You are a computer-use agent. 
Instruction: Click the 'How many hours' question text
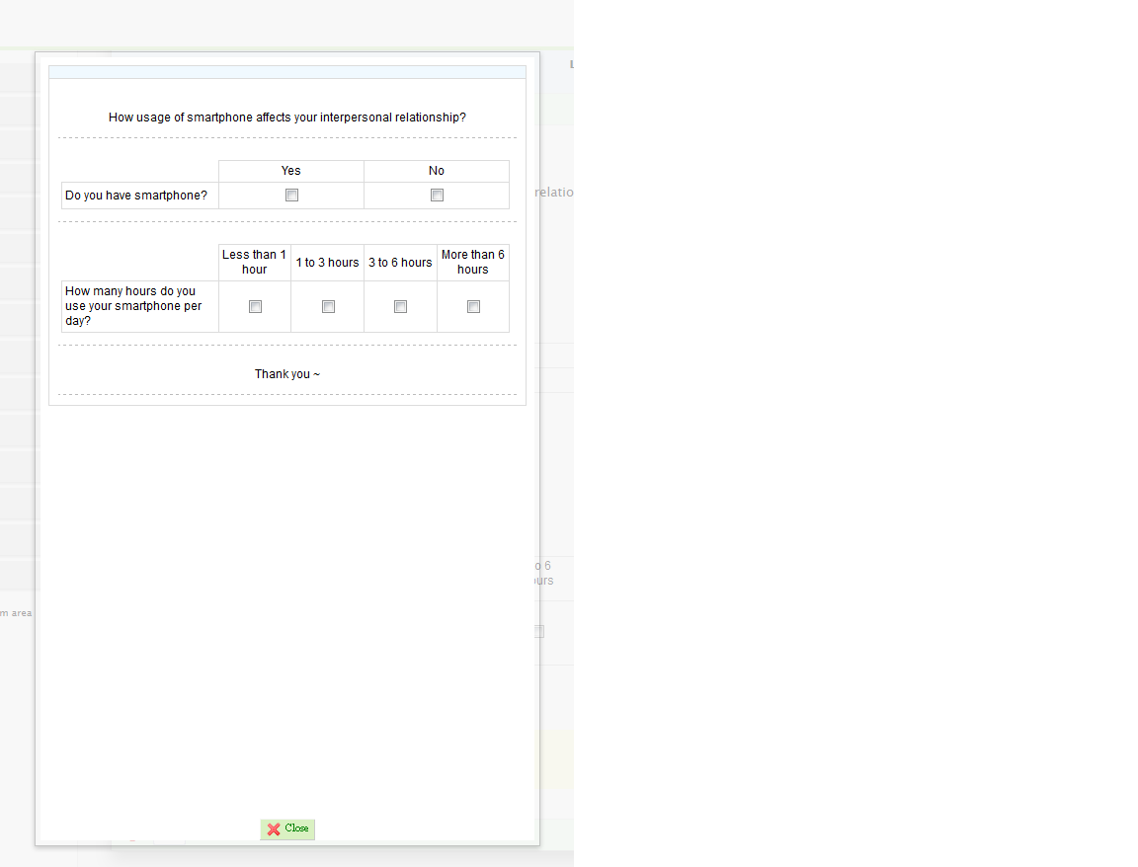pyautogui.click(x=133, y=306)
